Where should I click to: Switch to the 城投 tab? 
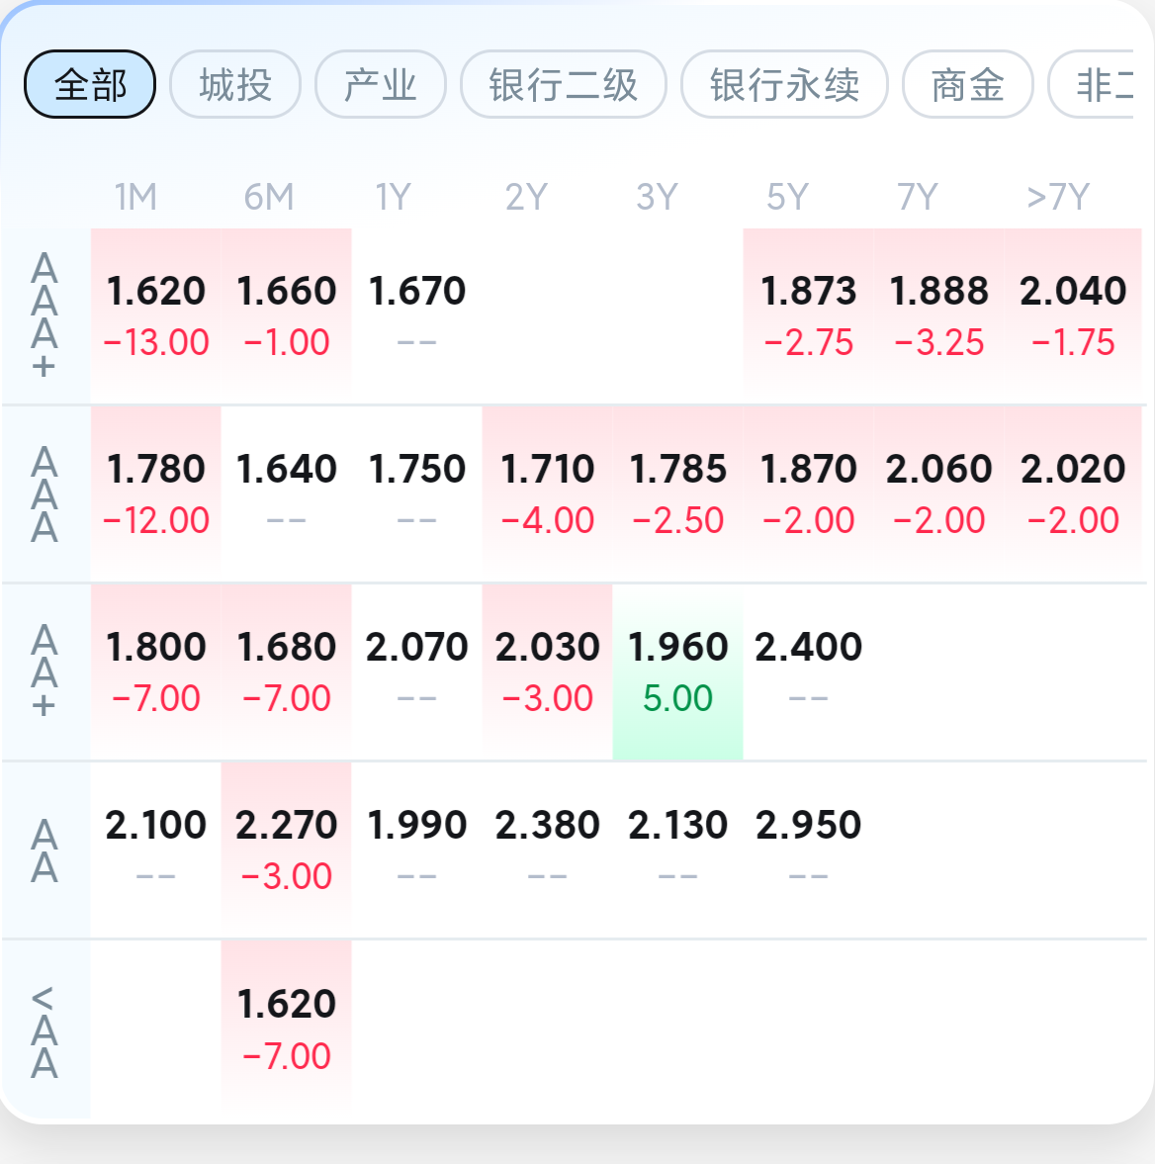235,84
